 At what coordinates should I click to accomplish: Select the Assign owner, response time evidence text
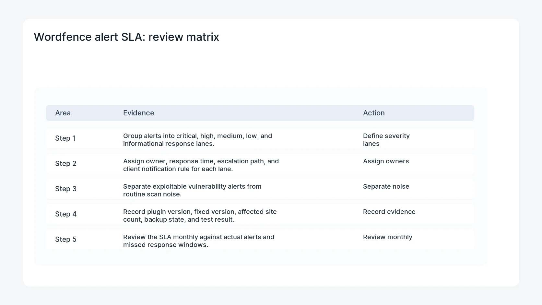[x=201, y=165]
